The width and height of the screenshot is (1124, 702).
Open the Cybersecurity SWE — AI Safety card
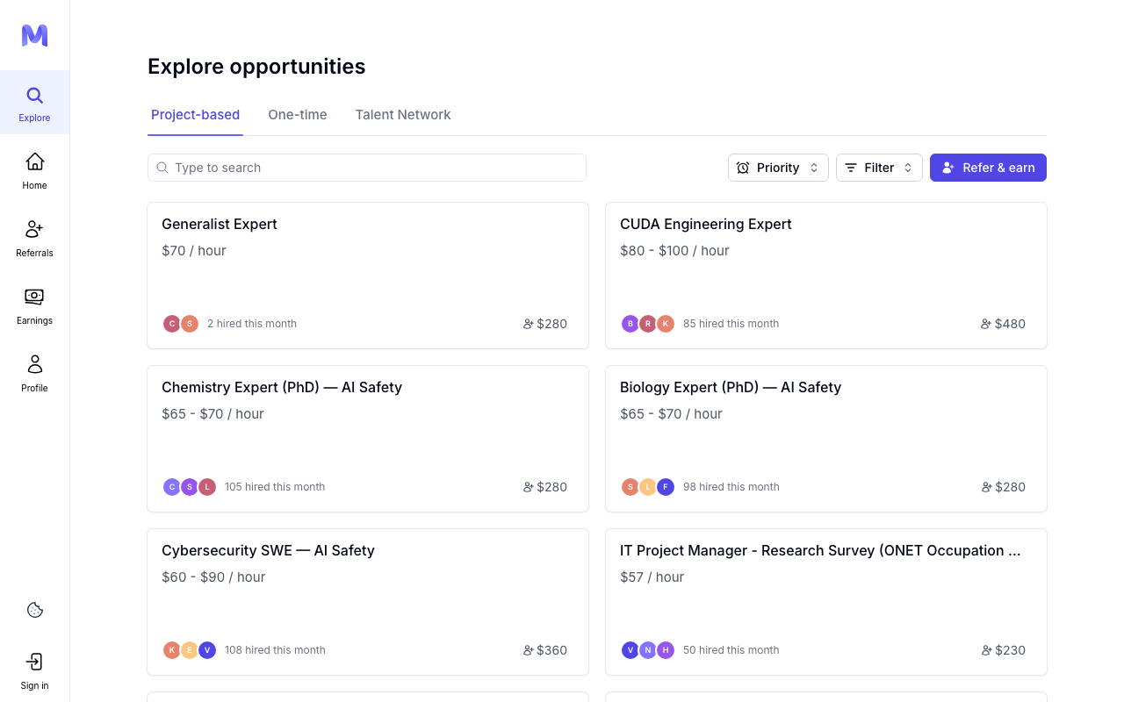point(368,602)
